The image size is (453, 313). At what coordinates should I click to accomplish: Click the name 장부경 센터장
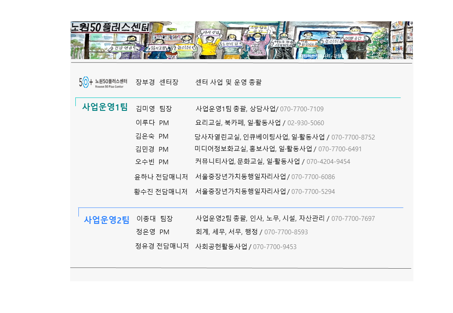(157, 82)
